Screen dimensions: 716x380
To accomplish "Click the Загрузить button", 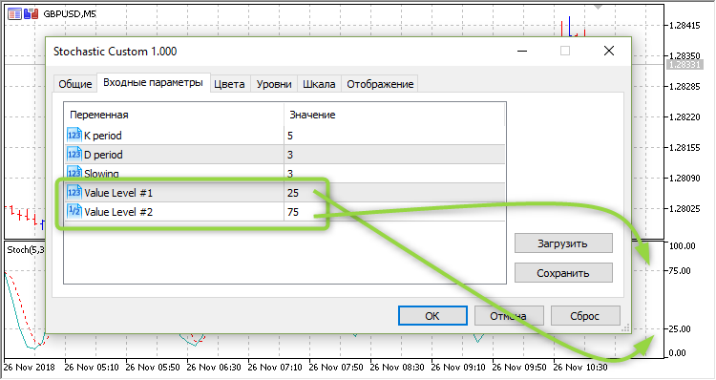I will (563, 243).
